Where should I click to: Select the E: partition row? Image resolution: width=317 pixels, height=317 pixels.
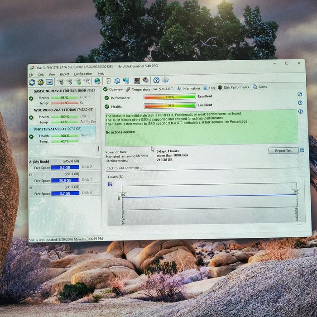tap(65, 190)
